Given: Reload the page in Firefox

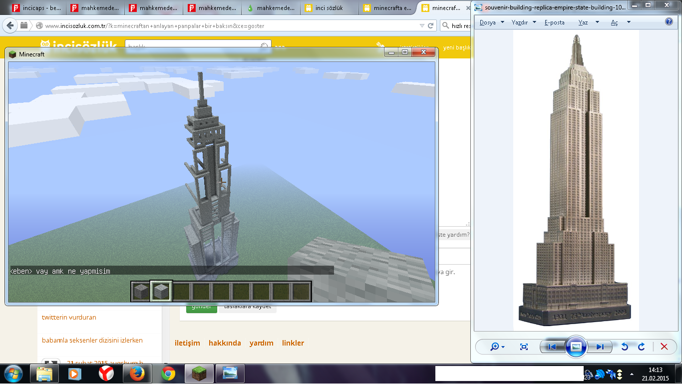Looking at the screenshot, I should [431, 25].
